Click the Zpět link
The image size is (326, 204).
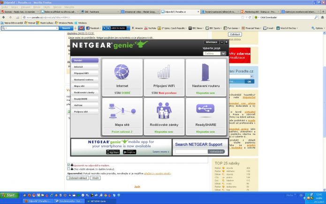click(137, 187)
